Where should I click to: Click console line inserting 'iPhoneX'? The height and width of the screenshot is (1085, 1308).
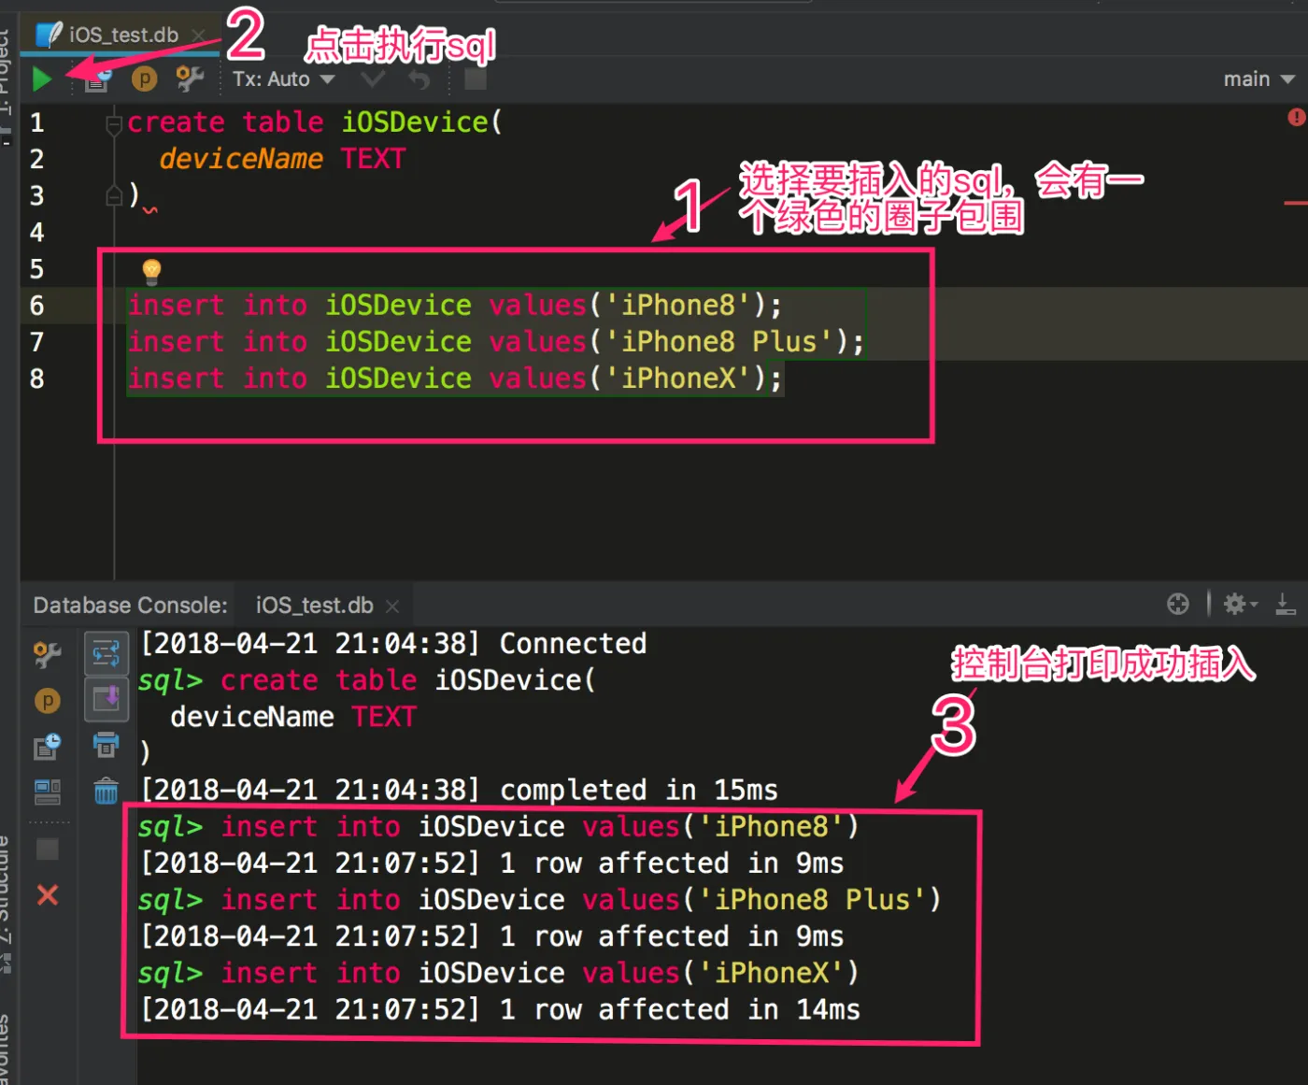point(498,974)
